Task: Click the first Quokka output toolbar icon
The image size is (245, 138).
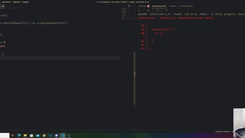Action: [x=139, y=10]
